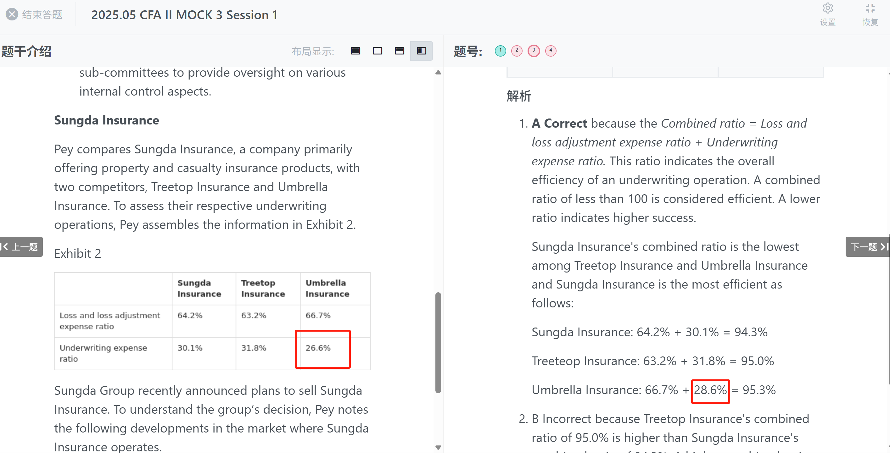Viewport: 890px width, 463px height.
Task: Jump to question number 4
Action: pyautogui.click(x=551, y=51)
